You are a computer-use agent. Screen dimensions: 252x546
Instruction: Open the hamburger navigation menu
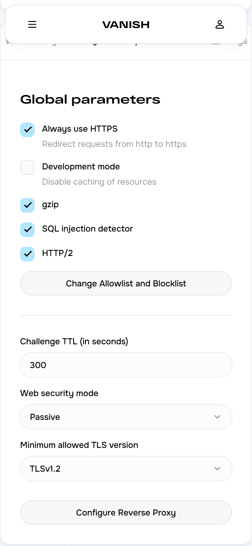[32, 24]
